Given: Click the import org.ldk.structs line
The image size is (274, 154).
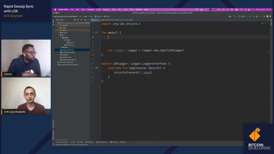Looking at the screenshot, I should click(x=121, y=24).
